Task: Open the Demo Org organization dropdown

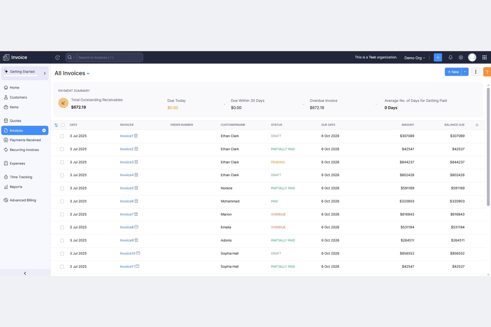Action: coord(414,58)
